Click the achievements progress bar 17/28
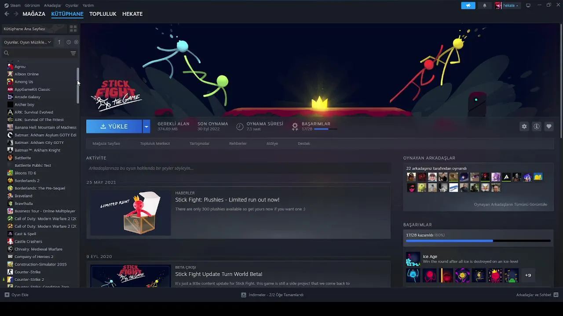The image size is (563, 316). (x=478, y=241)
